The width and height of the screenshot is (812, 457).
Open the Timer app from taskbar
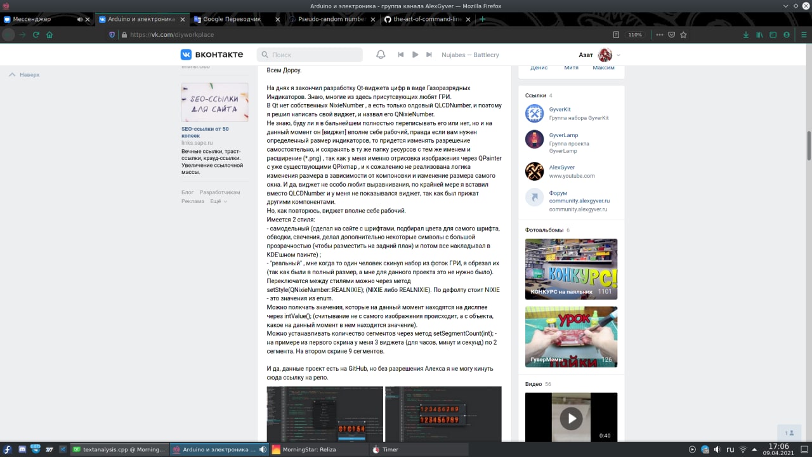418,449
